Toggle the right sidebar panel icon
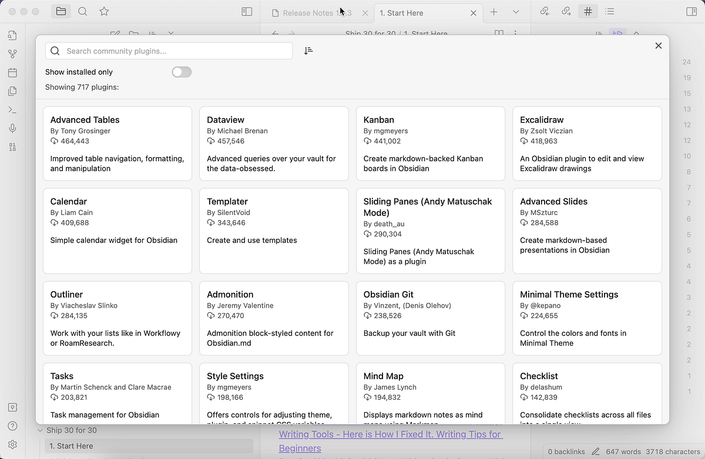 click(x=691, y=12)
